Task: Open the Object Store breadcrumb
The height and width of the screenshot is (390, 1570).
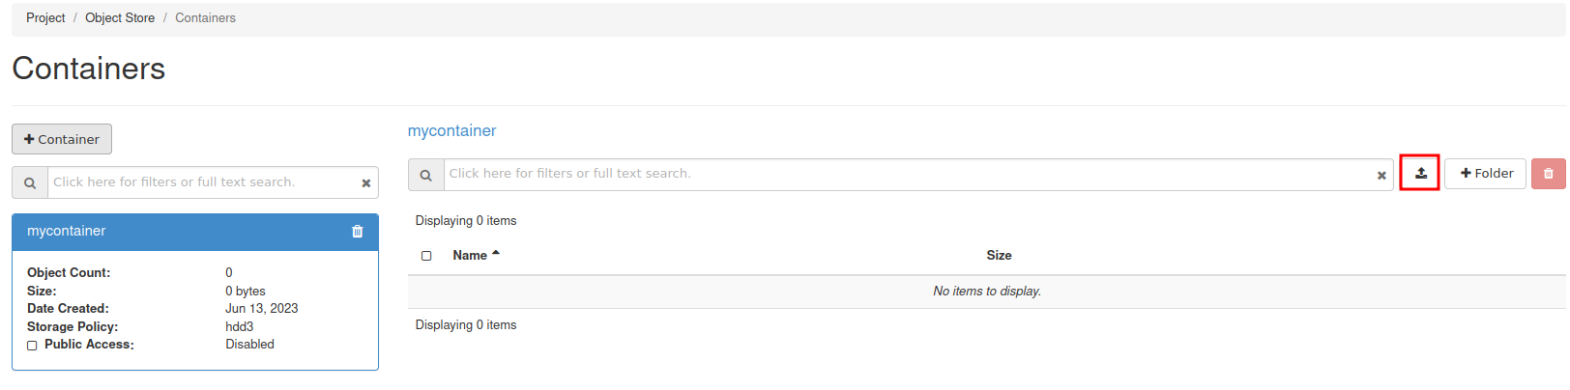Action: 120,18
